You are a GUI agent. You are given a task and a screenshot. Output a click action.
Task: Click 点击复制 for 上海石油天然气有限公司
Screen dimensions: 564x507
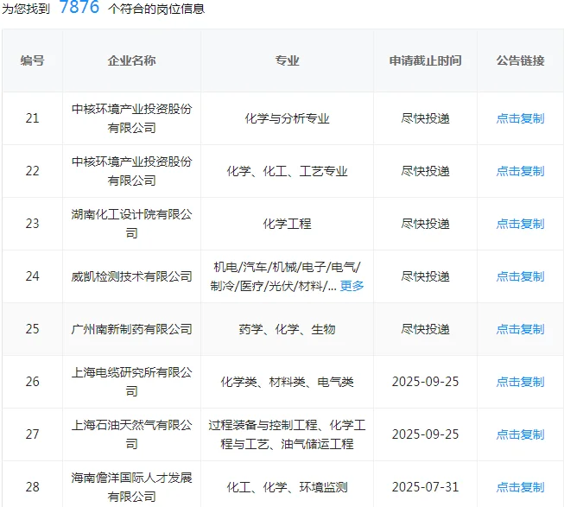[520, 434]
